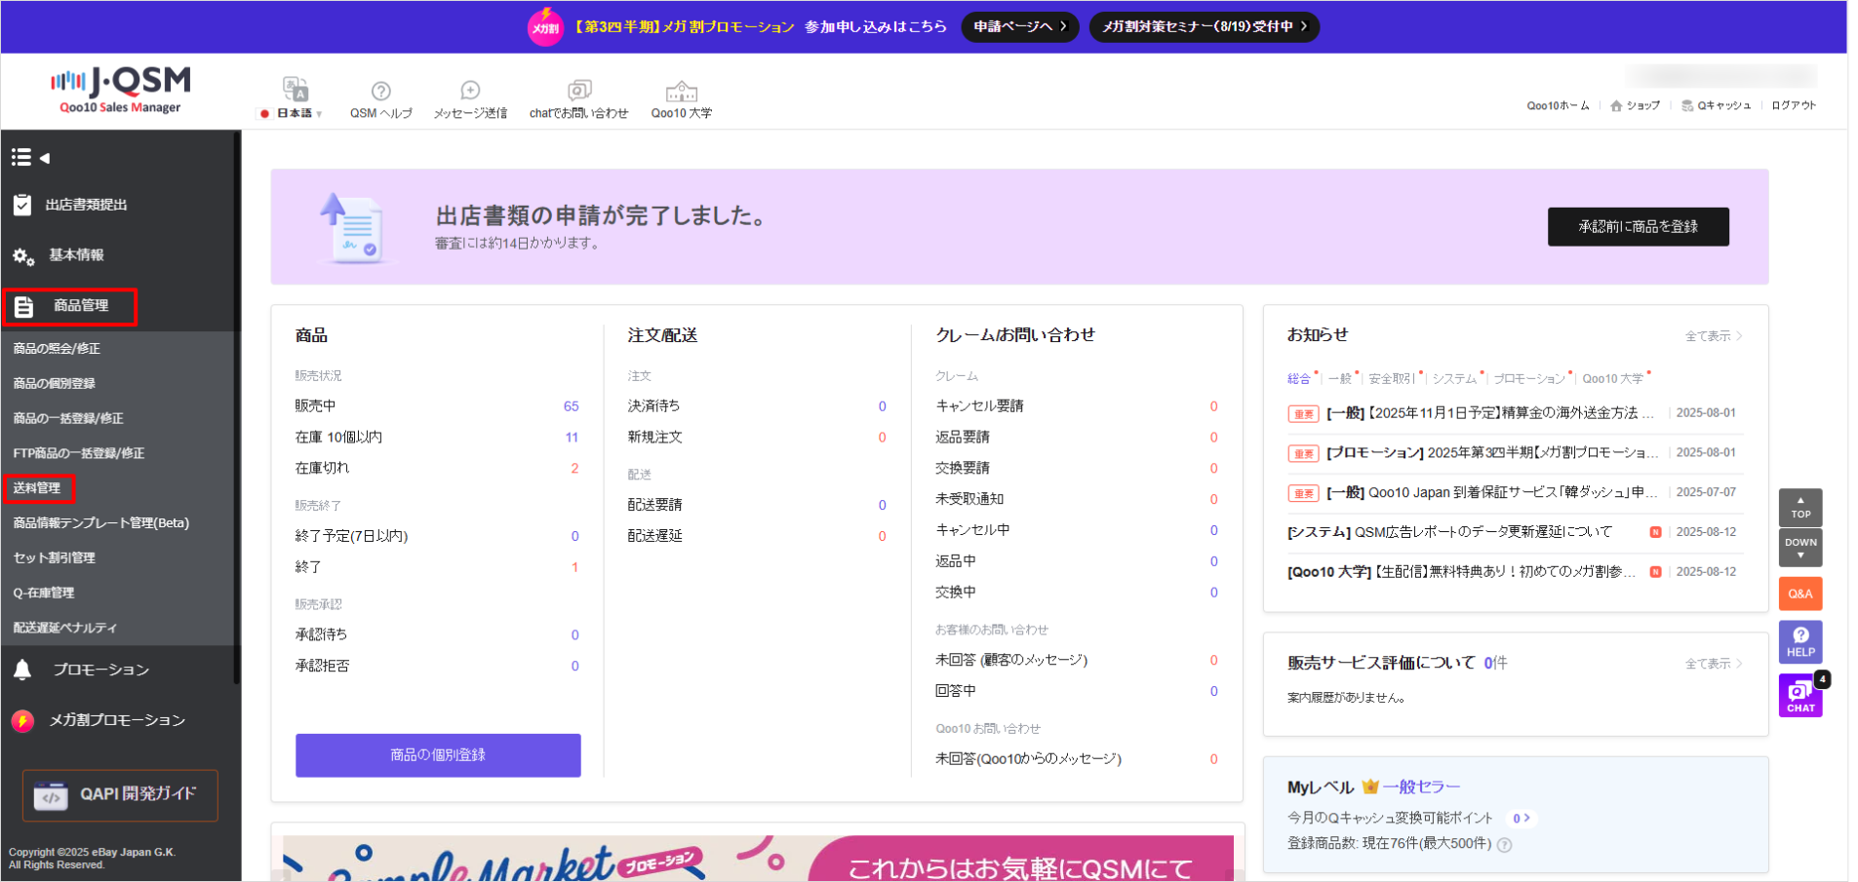
Task: Click the pink メガ割 badge icon
Action: [x=545, y=26]
